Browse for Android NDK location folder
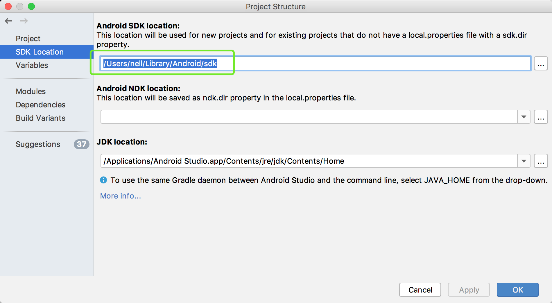 [x=541, y=117]
